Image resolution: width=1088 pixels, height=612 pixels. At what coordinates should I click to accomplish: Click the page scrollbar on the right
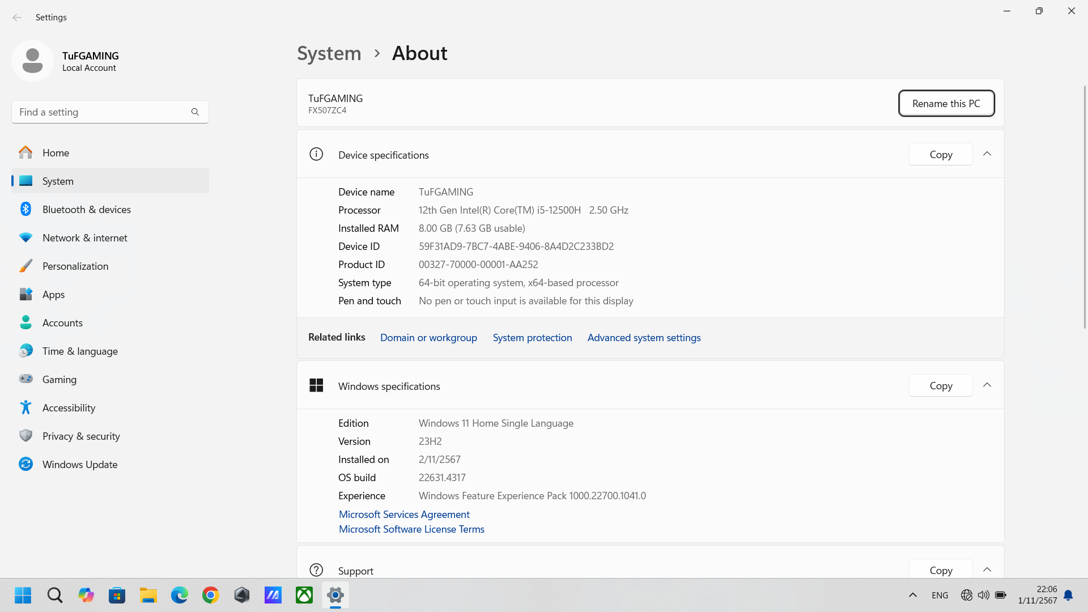(1085, 207)
